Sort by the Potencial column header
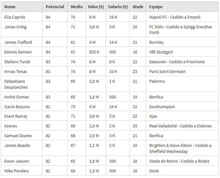This screenshot has width=220, height=178. pyautogui.click(x=55, y=7)
